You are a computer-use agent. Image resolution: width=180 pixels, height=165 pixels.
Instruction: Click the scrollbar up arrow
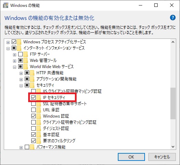coord(173,42)
